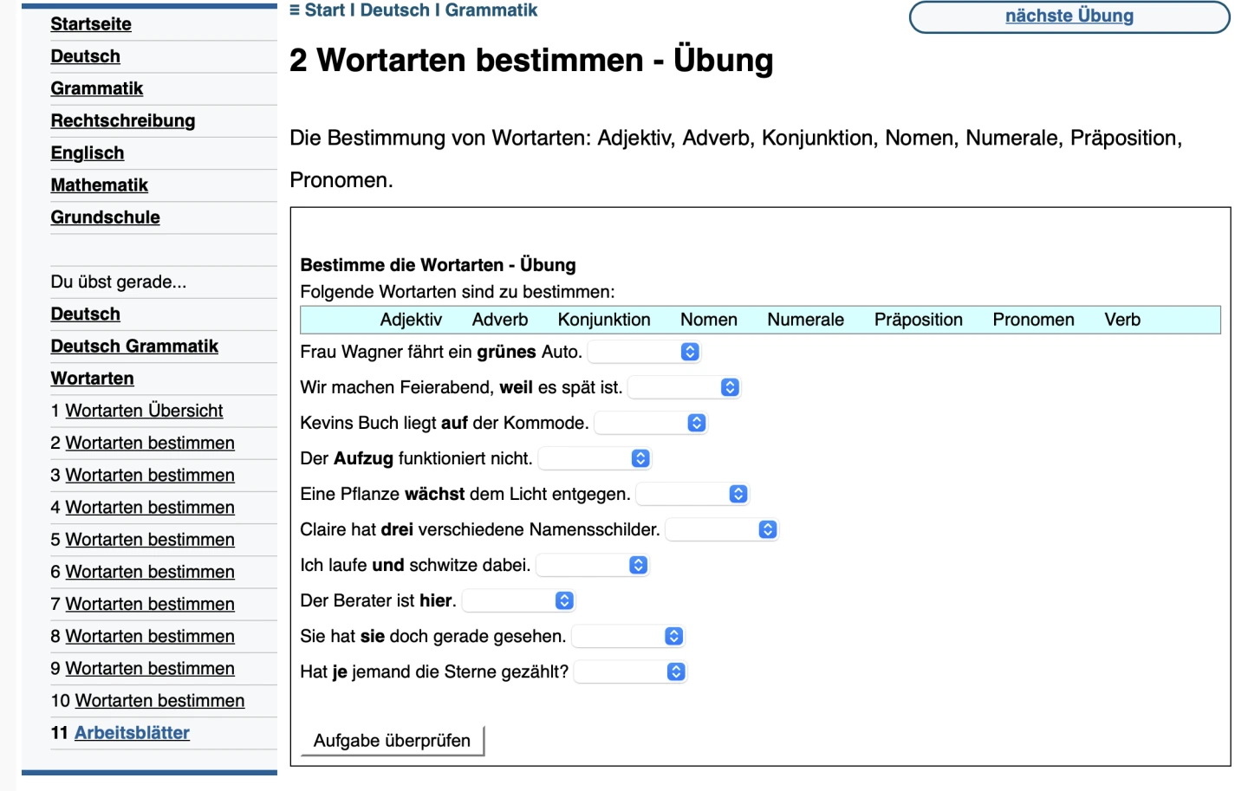Expand dropdown for 'drei verschiedene Namensschilder'
1248x791 pixels.
[x=722, y=529]
